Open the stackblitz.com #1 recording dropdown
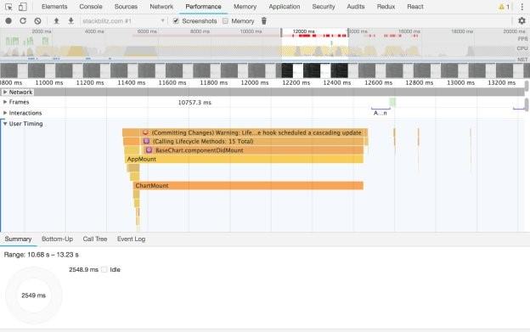530x332 pixels. pos(123,21)
